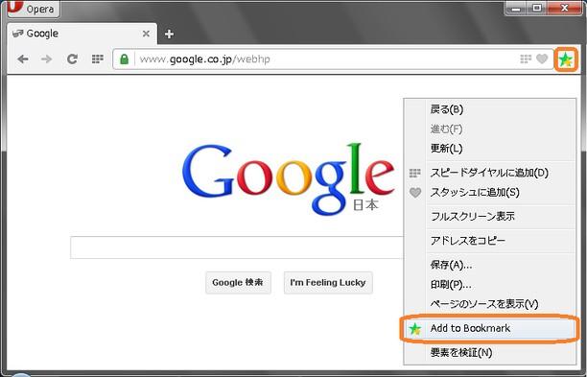587x377 pixels.
Task: Select スピードダイヤルに追加(D) menu entry
Action: (x=490, y=173)
